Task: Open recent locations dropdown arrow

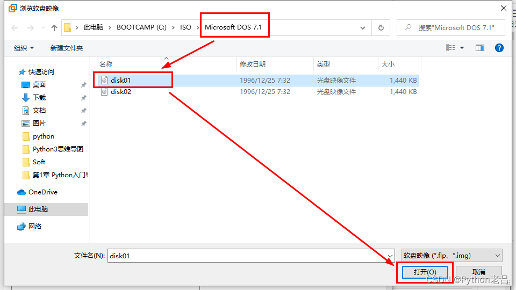Action: (x=43, y=28)
